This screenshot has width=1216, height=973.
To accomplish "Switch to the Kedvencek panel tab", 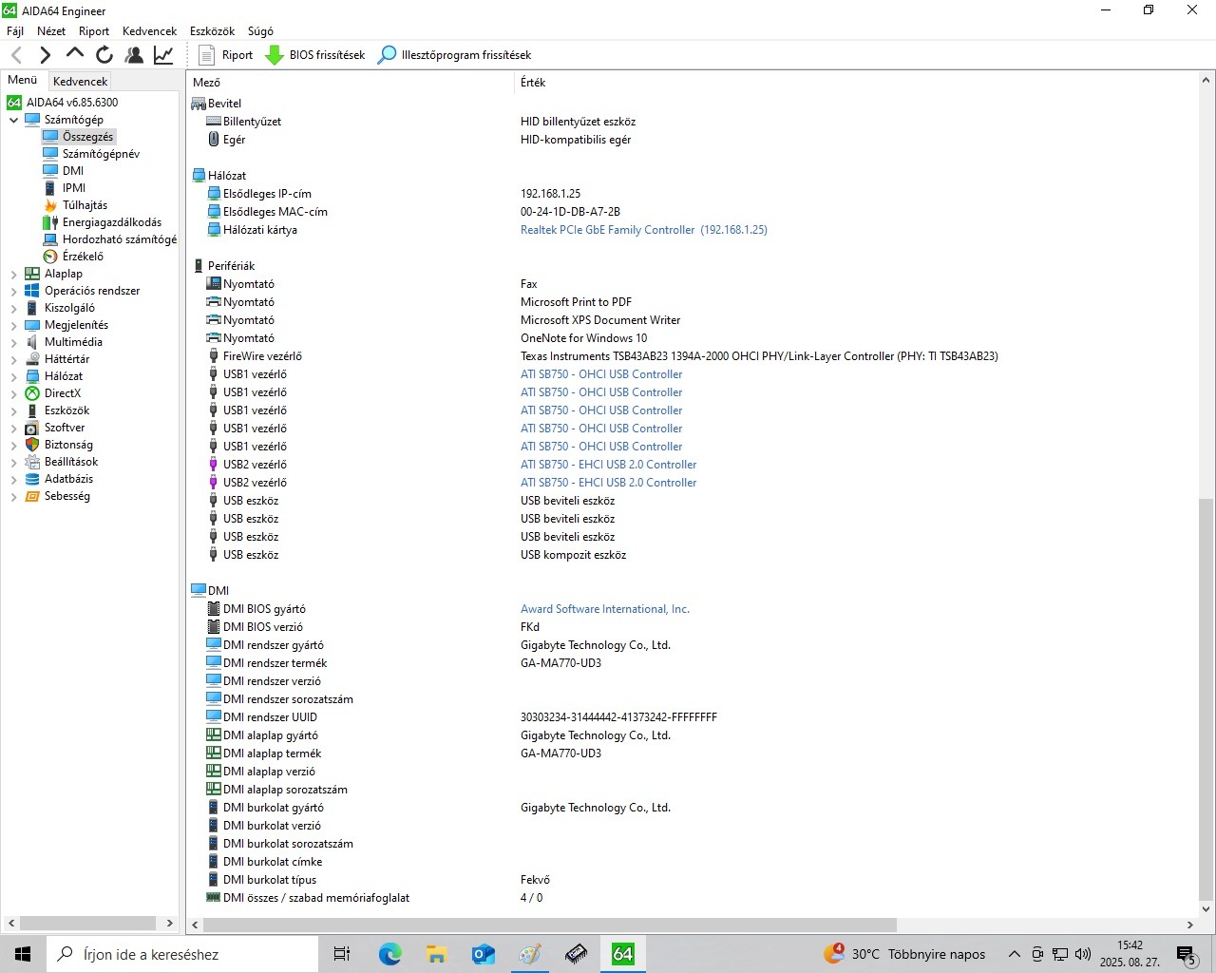I will coord(81,82).
